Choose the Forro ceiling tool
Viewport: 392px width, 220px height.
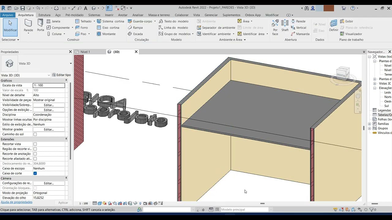[81, 28]
